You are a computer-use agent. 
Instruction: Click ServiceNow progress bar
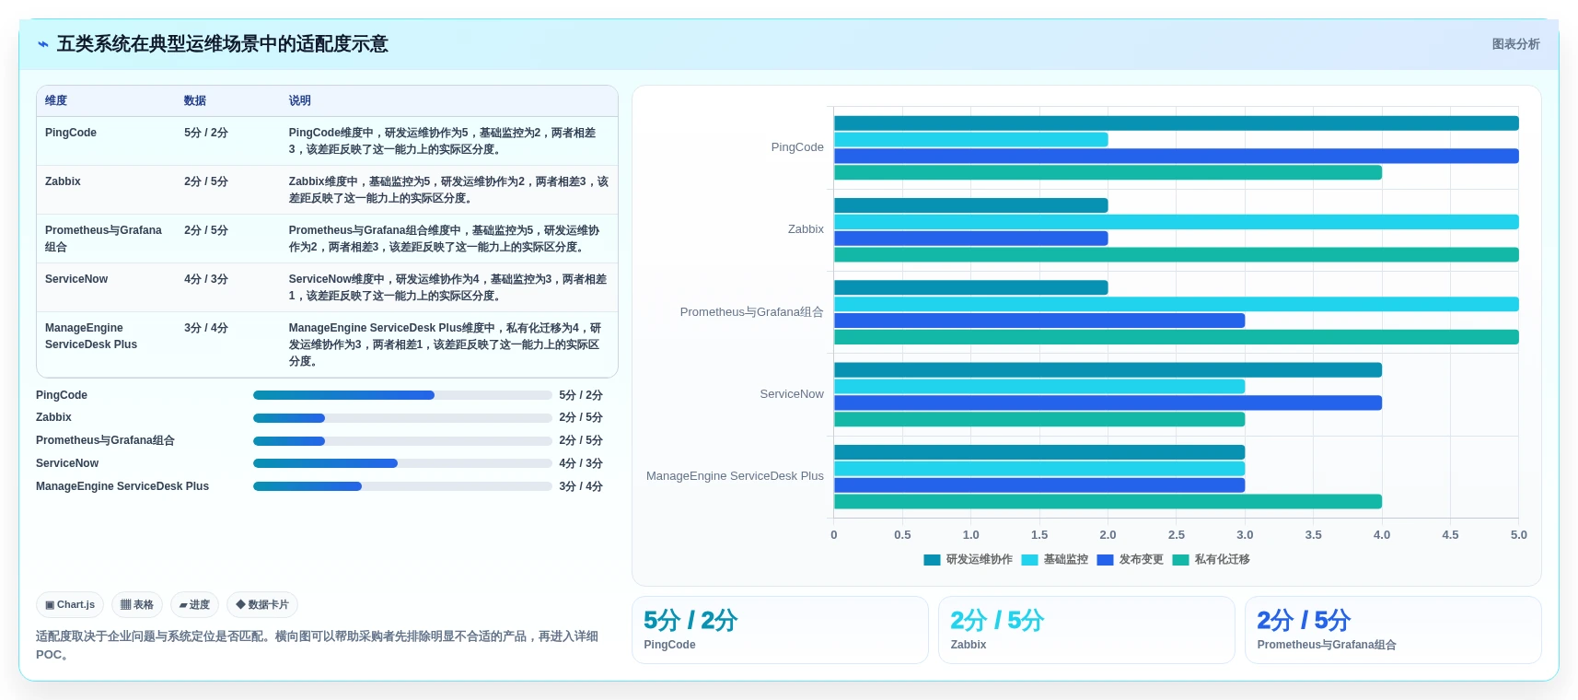pyautogui.click(x=402, y=463)
